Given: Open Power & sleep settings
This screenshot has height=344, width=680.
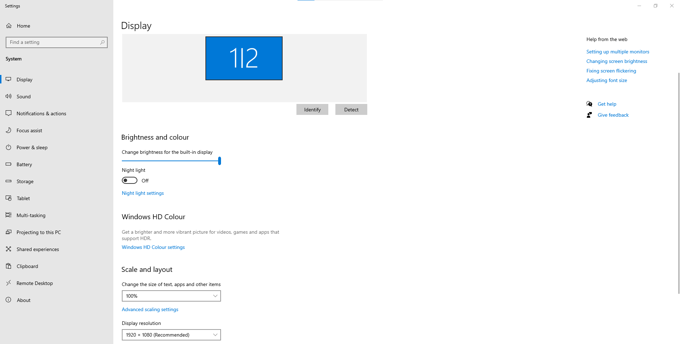Looking at the screenshot, I should tap(57, 147).
